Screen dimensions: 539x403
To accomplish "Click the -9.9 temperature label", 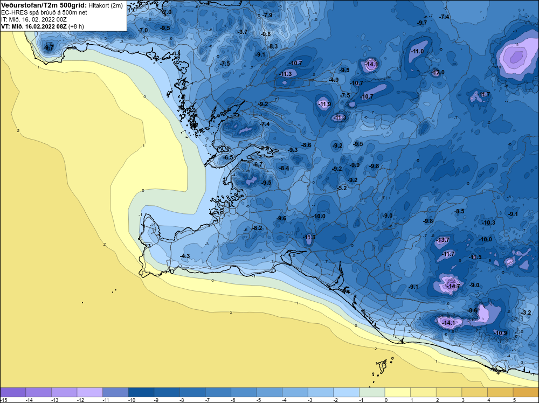I will pyautogui.click(x=355, y=165).
